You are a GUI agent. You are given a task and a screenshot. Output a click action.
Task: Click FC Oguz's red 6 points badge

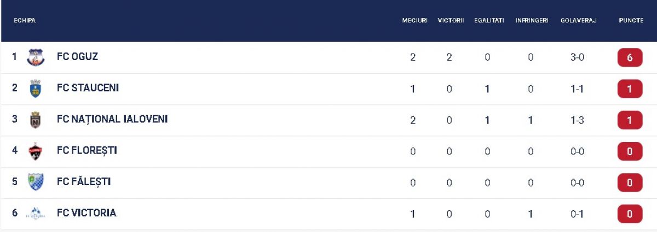click(630, 57)
